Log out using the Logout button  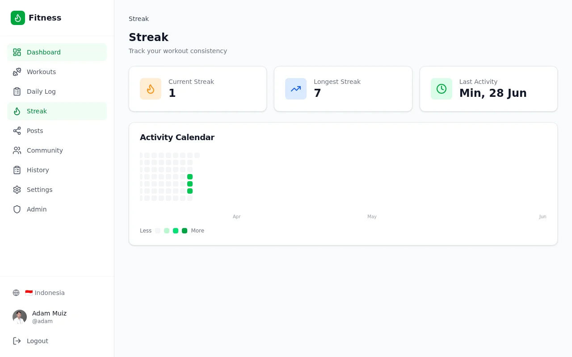click(57, 341)
